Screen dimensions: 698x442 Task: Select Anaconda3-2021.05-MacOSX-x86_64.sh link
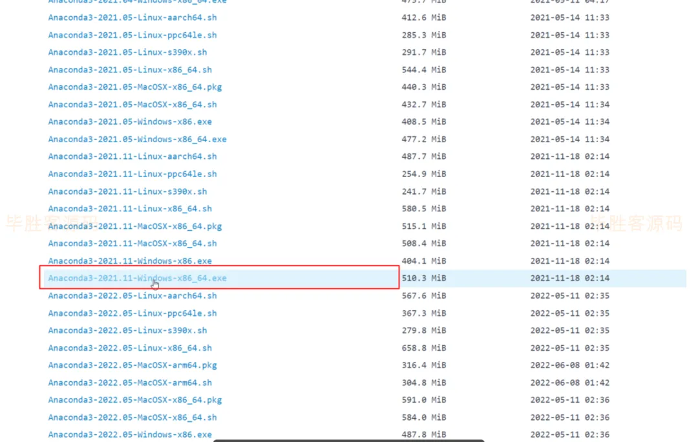(x=132, y=105)
